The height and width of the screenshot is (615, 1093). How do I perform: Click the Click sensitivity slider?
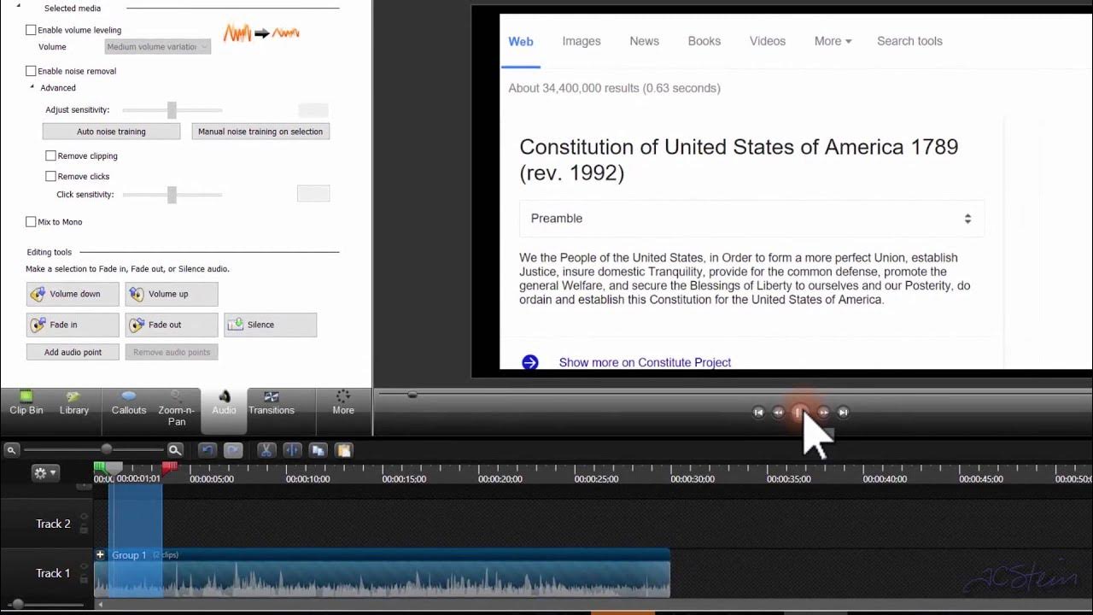point(172,195)
